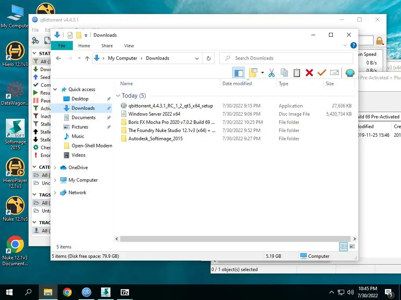The width and height of the screenshot is (401, 300).
Task: Collapse the ribbon with the chevron
Action: (345, 45)
